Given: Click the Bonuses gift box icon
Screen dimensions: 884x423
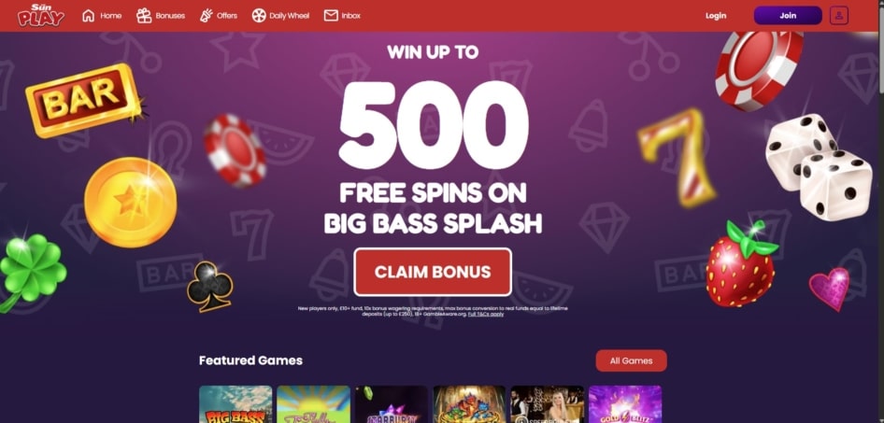Looking at the screenshot, I should coord(144,16).
